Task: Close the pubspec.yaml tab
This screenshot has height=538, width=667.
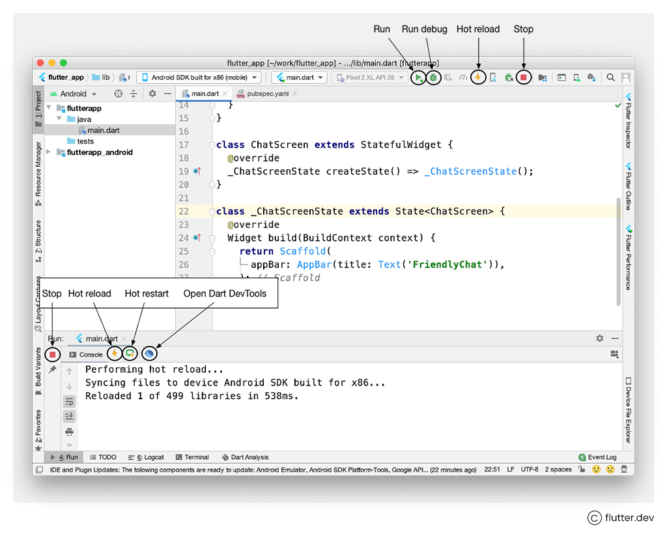Action: (x=295, y=94)
